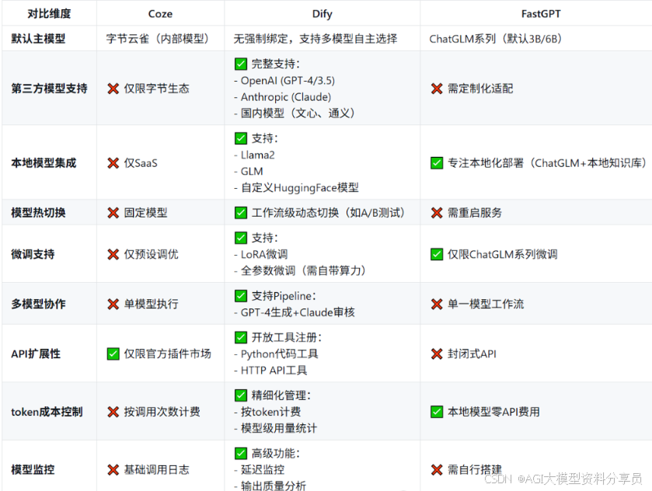Click the green check beside 精细化管理
Viewport: 652px width, 491px height.
(x=241, y=395)
